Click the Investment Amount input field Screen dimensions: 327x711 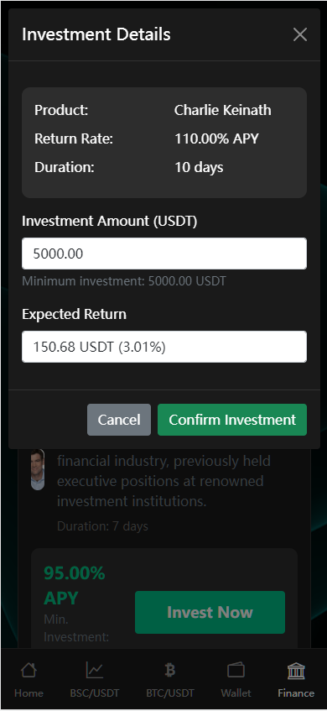click(x=164, y=254)
